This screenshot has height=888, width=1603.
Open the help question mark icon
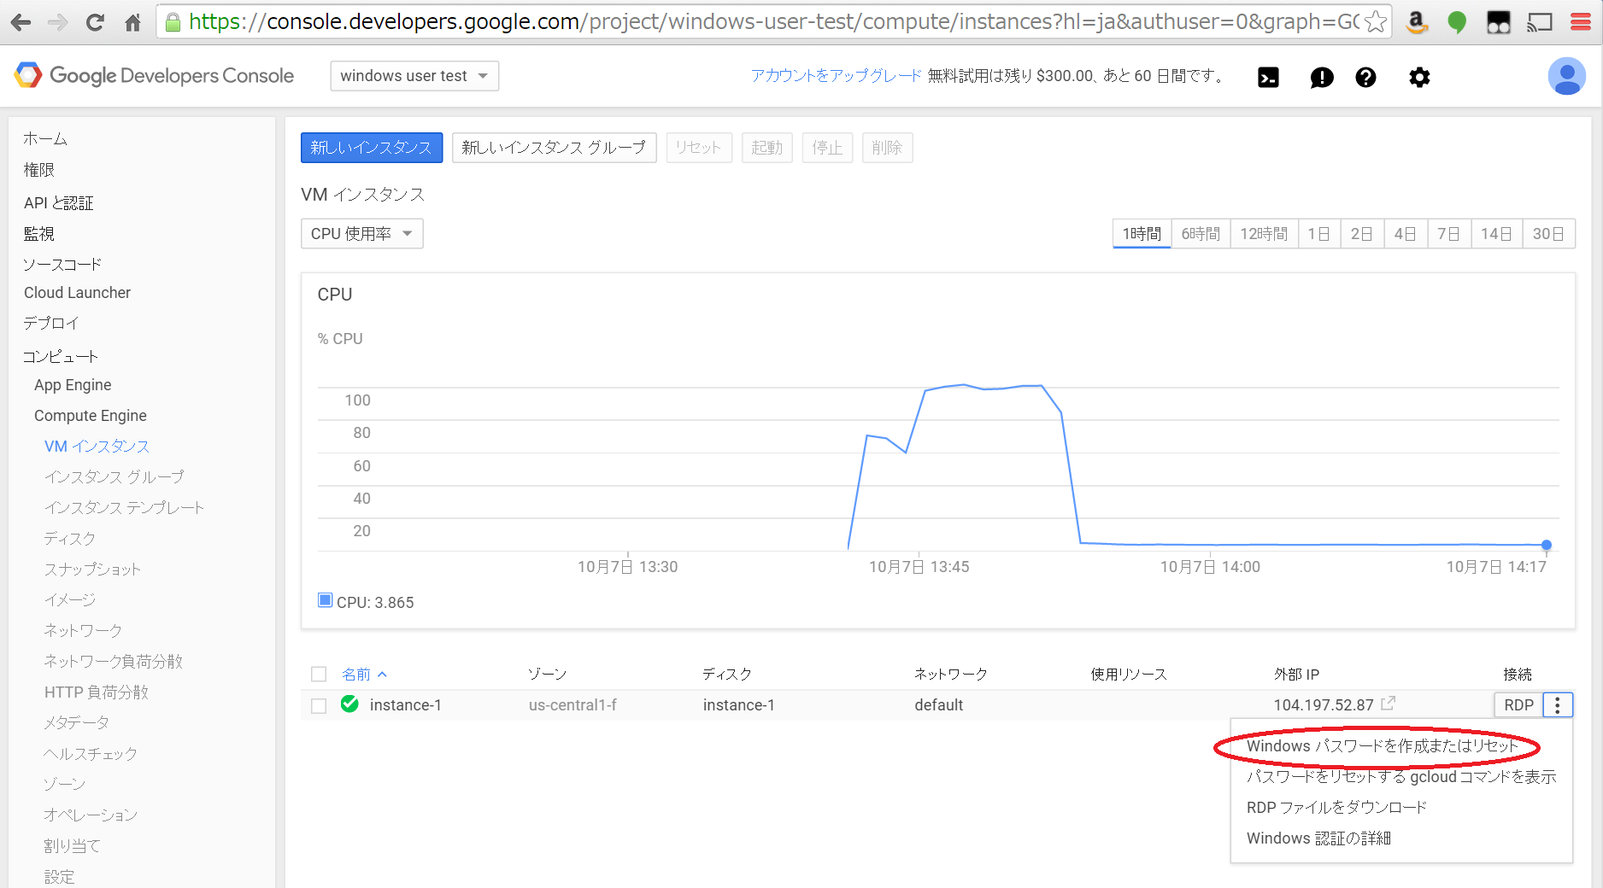(x=1365, y=78)
